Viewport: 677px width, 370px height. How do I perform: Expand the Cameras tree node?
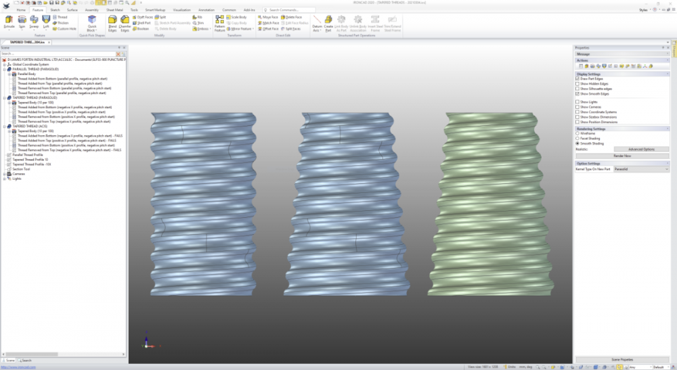4,174
